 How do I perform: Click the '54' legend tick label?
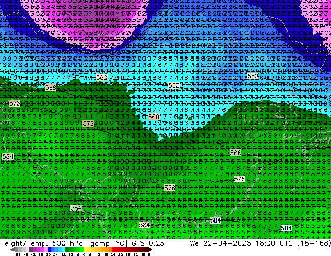[150, 254]
